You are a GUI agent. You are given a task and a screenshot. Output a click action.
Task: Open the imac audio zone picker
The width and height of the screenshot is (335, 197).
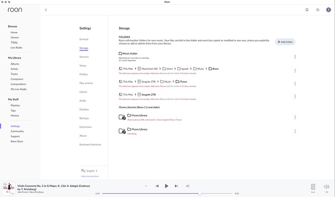coord(313,187)
